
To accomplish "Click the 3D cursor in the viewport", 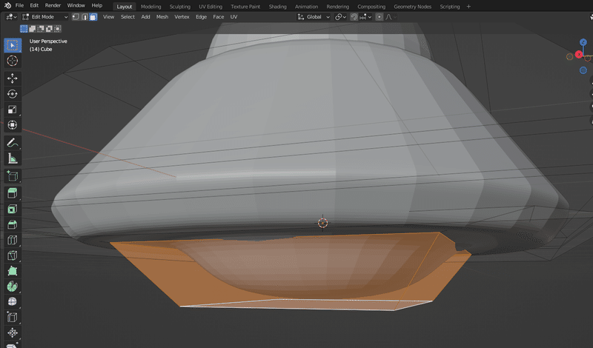I will (322, 223).
